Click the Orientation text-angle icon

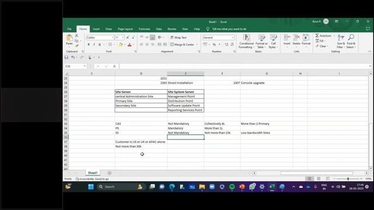coord(160,37)
